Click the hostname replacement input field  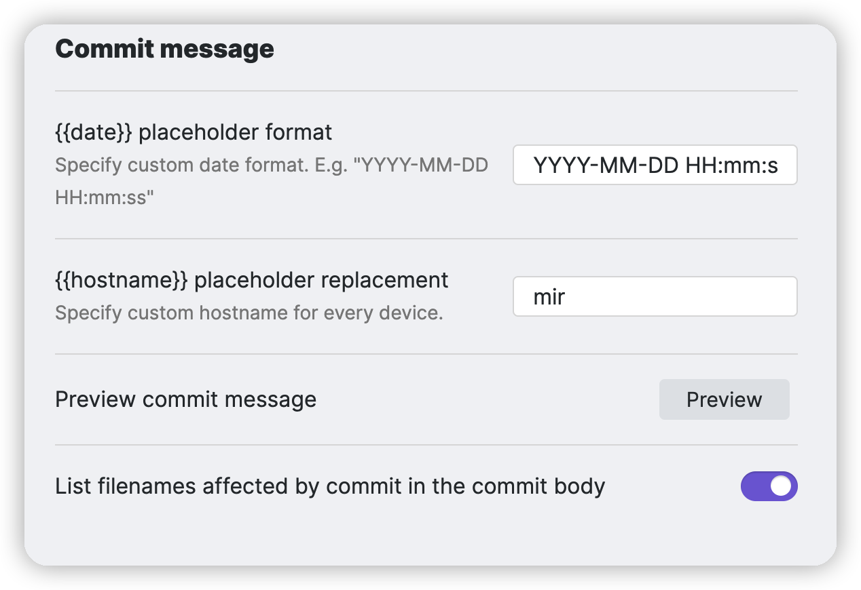655,296
